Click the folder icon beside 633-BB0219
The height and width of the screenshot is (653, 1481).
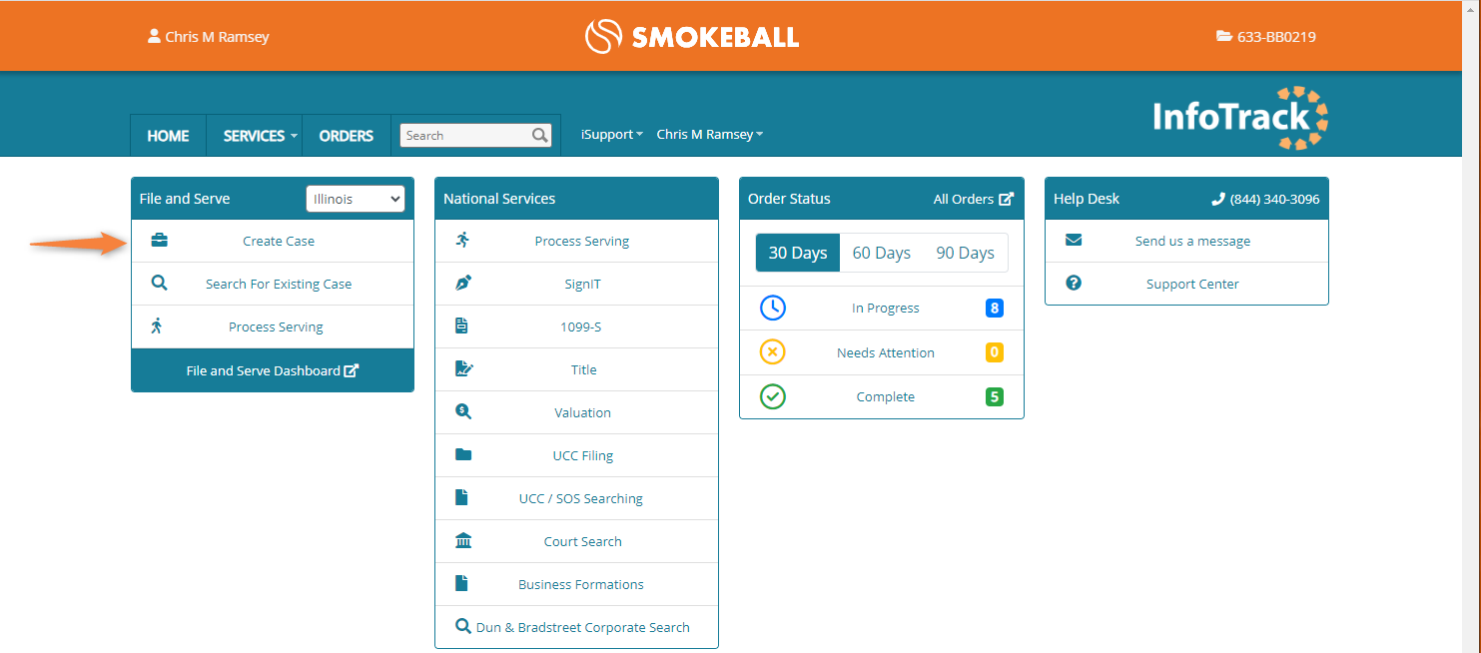tap(1224, 37)
